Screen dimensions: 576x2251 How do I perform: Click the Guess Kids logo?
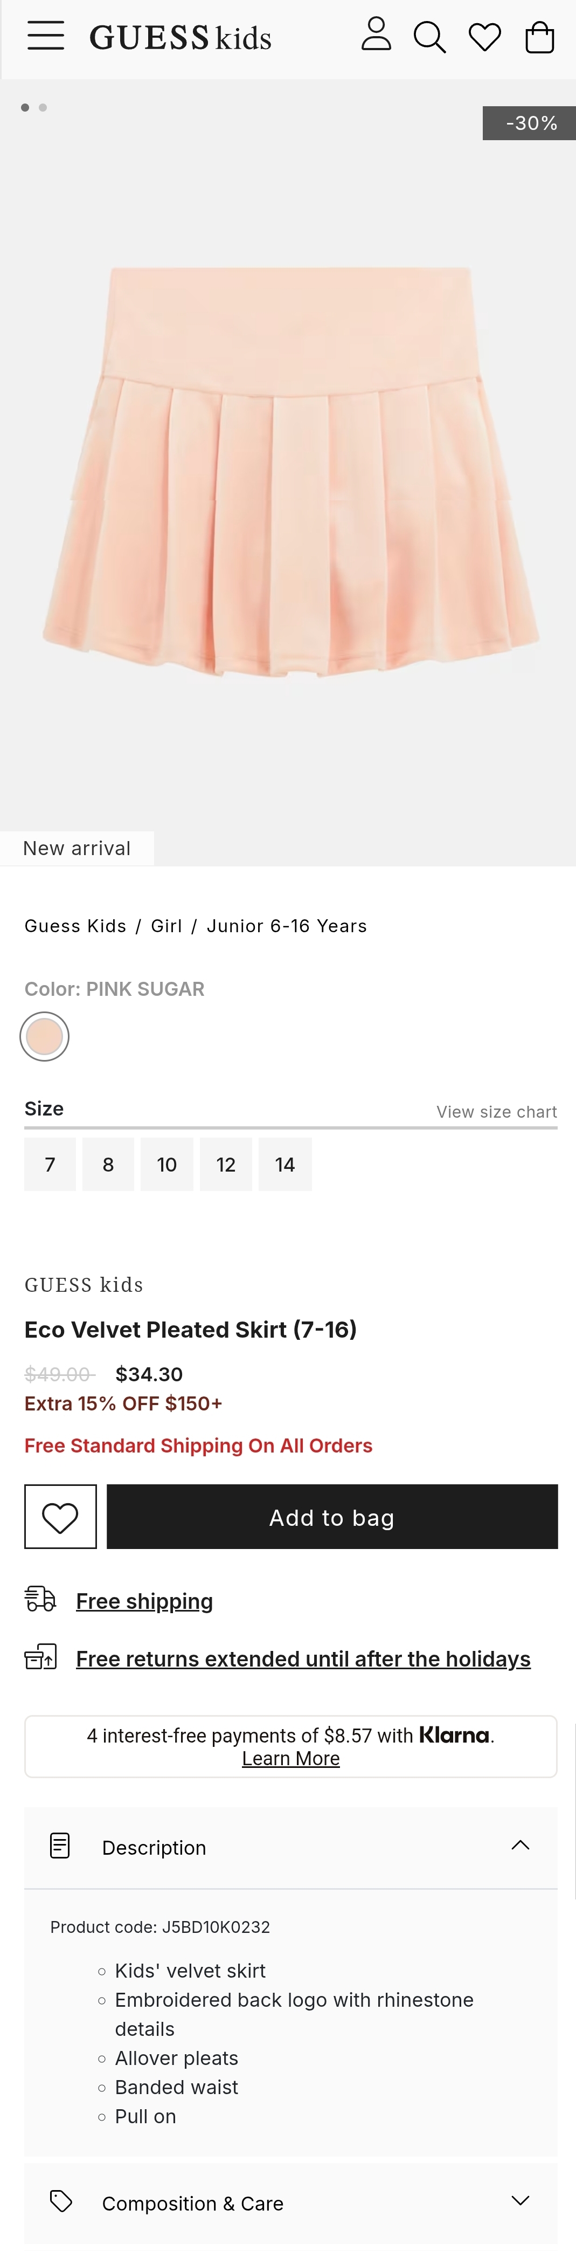[181, 38]
